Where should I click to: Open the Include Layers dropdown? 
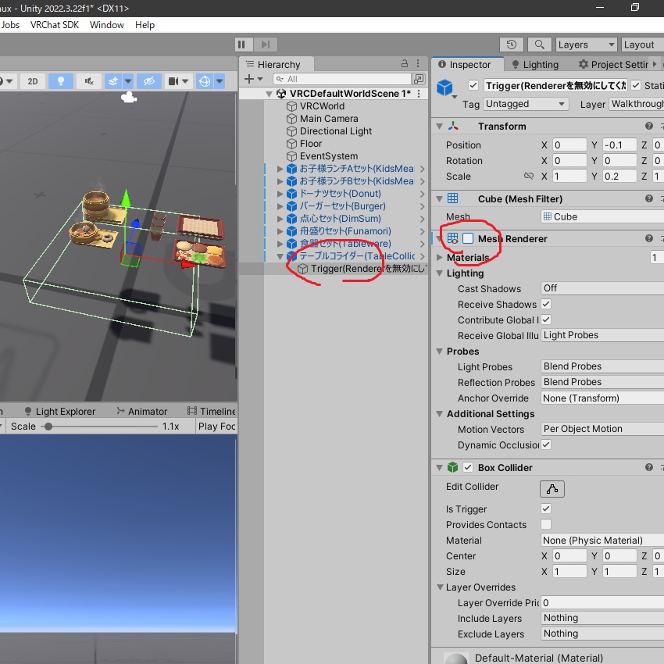click(602, 618)
